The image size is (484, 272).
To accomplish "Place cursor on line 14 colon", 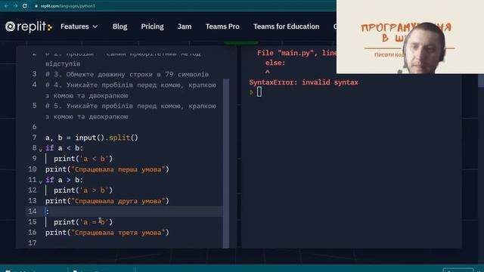I will (47, 212).
